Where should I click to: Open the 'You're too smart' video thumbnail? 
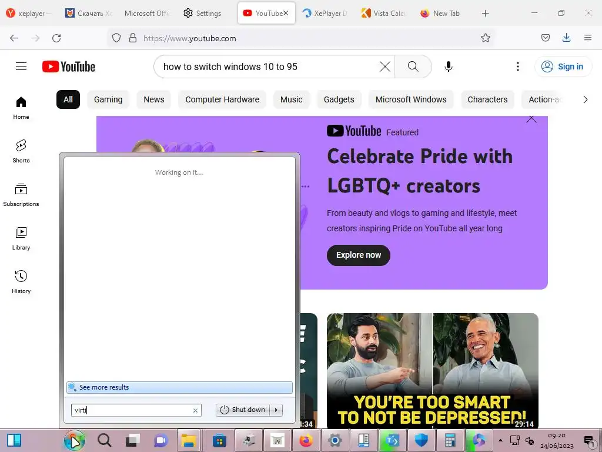(x=432, y=371)
